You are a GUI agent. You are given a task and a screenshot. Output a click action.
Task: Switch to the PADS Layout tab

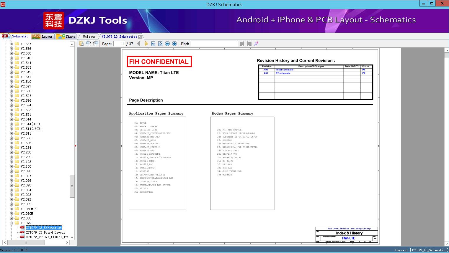(x=42, y=36)
